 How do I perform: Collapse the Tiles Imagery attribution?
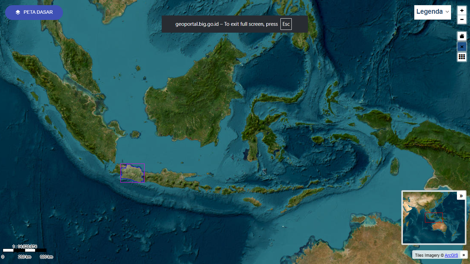click(464, 255)
